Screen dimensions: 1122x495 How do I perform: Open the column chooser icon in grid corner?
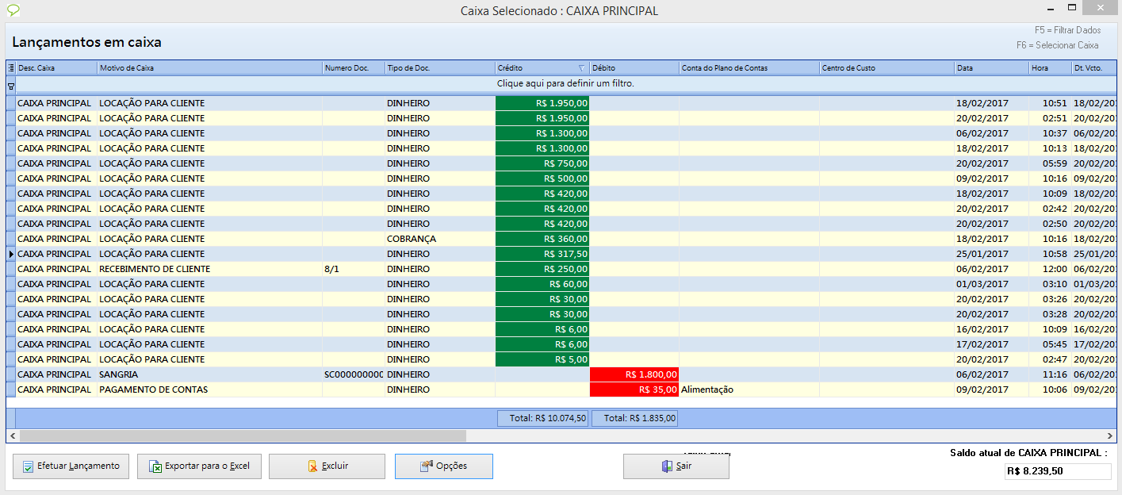[x=11, y=68]
